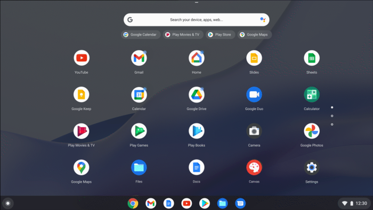Open the YouTube app in the launcher grid
This screenshot has width=373, height=210.
tap(82, 58)
